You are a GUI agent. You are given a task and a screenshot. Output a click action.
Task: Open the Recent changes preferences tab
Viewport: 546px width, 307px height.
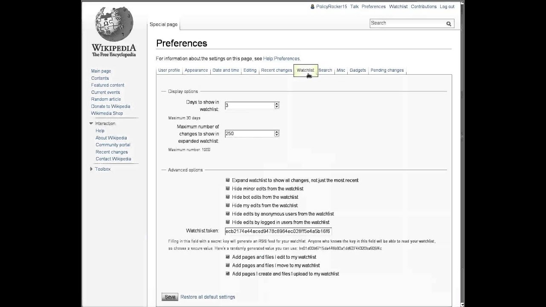(x=276, y=70)
